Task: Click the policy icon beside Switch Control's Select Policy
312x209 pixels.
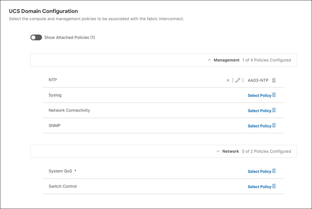Action: (x=274, y=186)
